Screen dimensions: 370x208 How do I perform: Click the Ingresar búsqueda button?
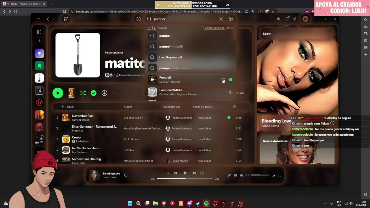point(214,28)
